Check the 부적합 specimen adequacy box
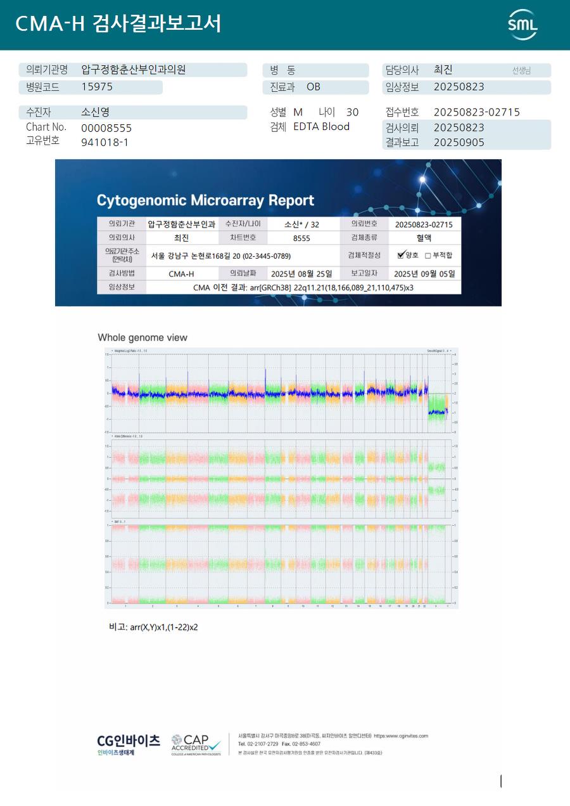This screenshot has width=570, height=806. pos(427,256)
